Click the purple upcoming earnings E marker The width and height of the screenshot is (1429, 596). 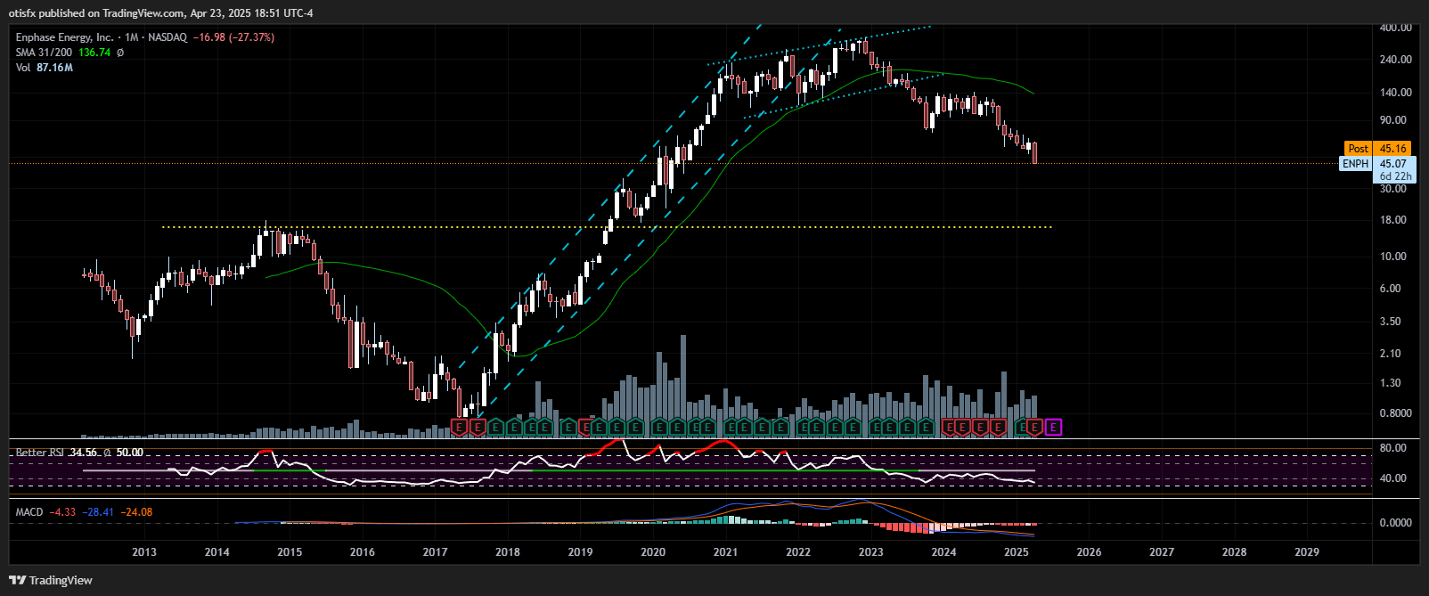coord(1053,428)
